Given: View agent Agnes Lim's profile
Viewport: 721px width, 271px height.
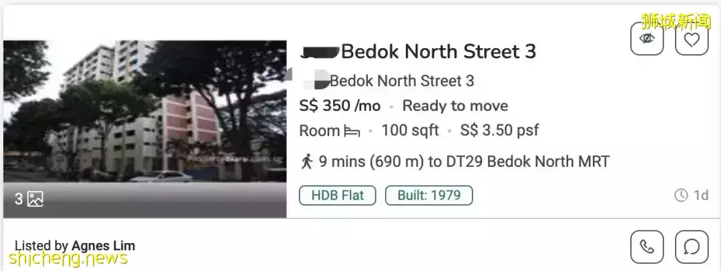Looking at the screenshot, I should (x=103, y=246).
